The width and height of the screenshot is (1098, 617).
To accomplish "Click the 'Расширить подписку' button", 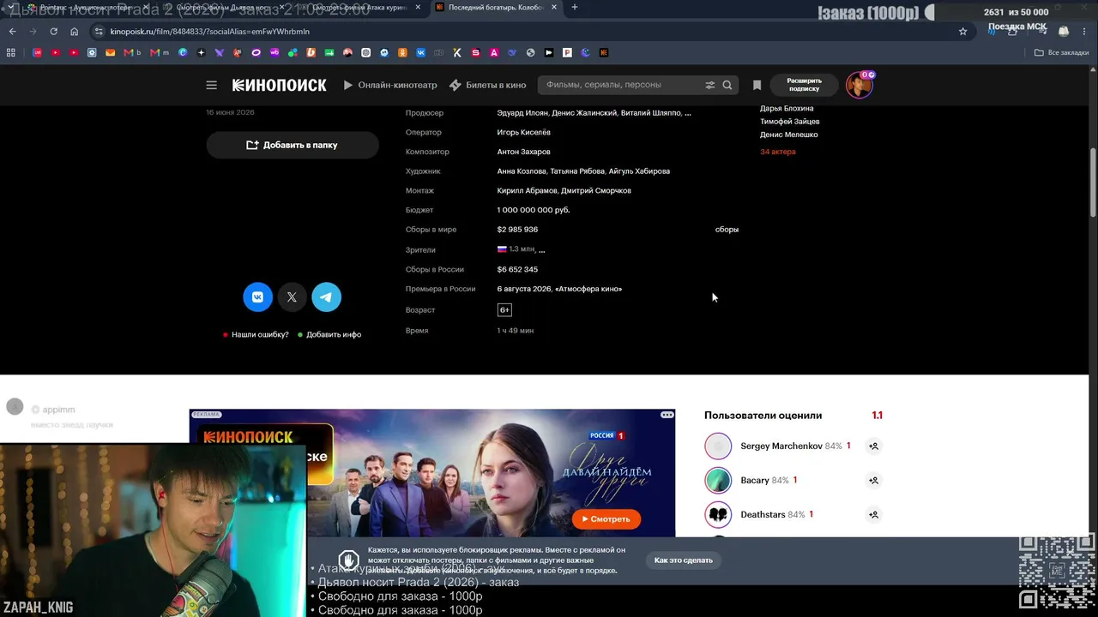I will (x=804, y=85).
